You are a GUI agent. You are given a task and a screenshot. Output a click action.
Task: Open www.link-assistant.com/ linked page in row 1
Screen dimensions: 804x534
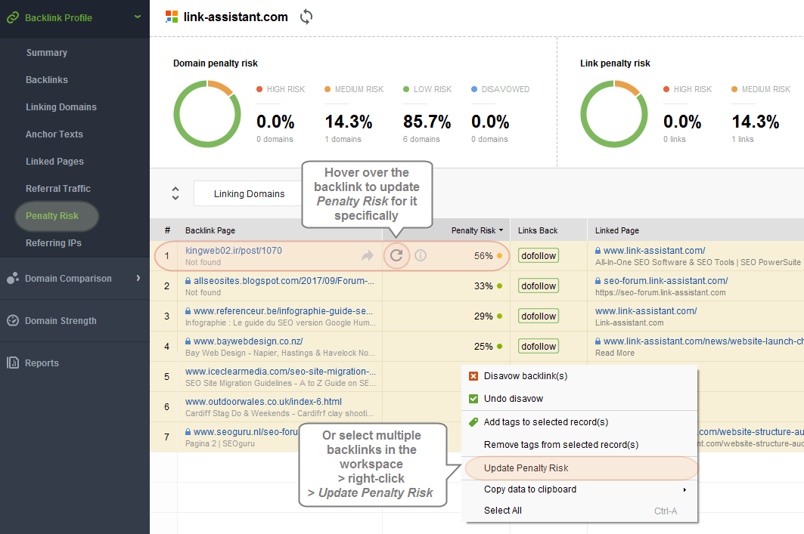pos(654,250)
